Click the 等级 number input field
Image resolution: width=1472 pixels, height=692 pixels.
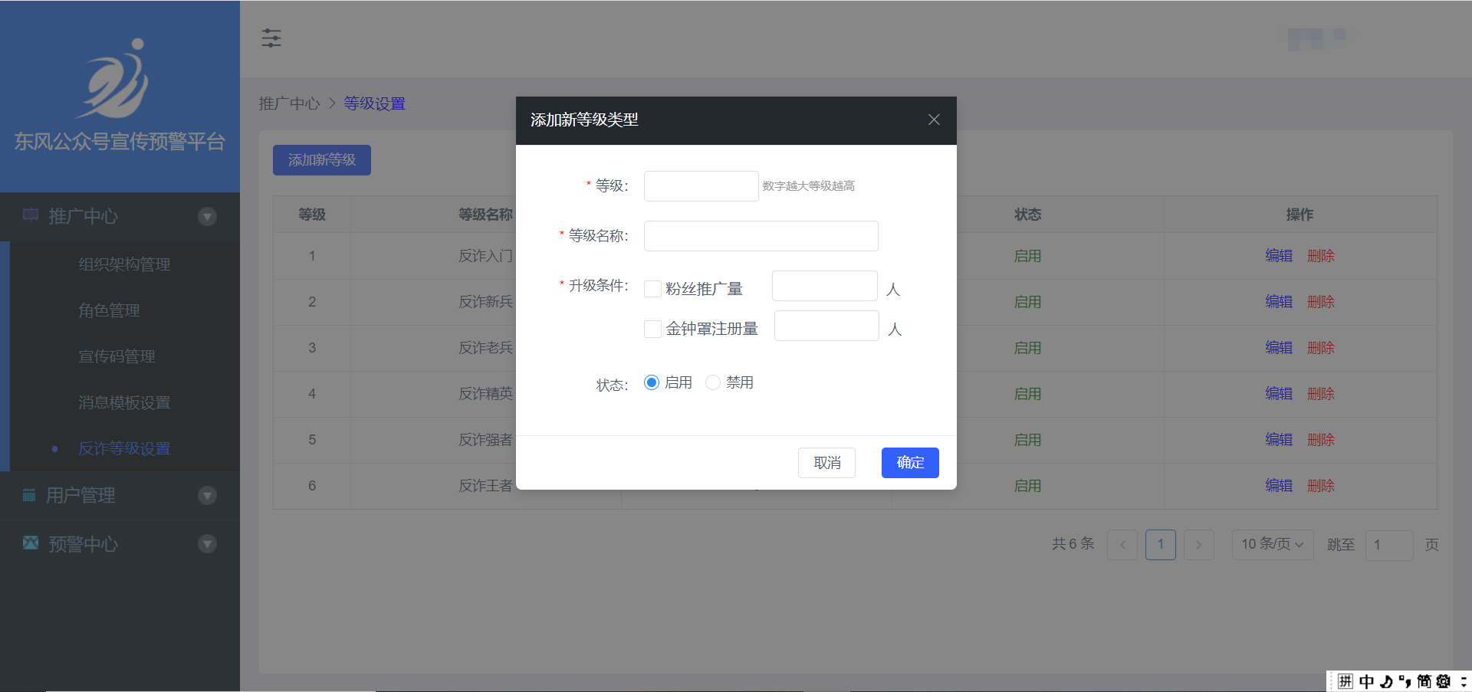701,186
